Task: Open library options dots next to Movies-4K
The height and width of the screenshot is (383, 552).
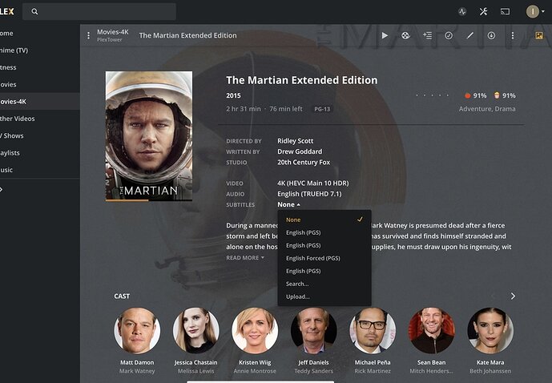Action: click(x=88, y=35)
